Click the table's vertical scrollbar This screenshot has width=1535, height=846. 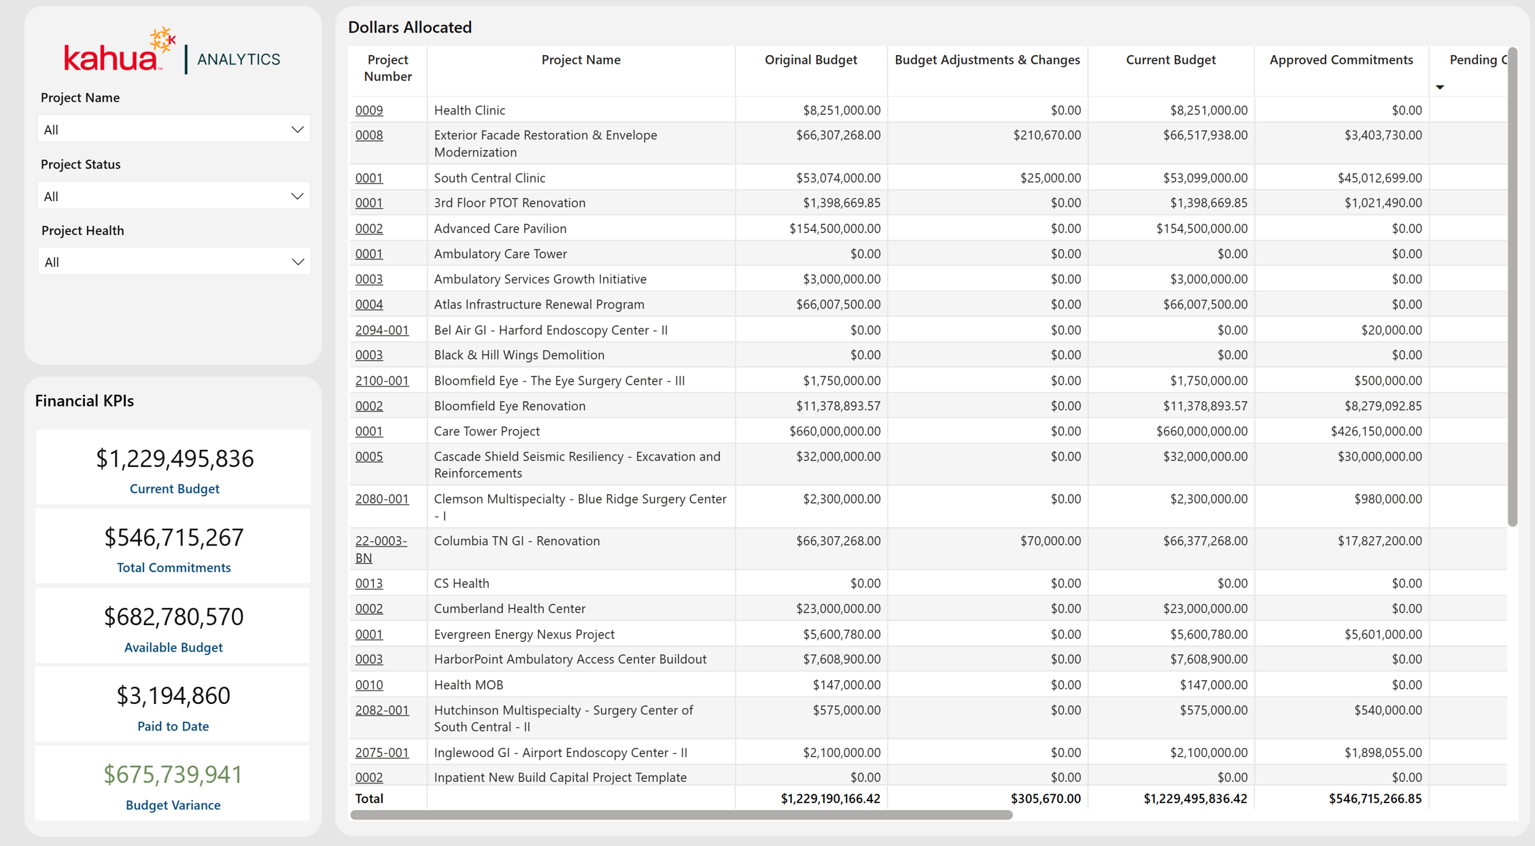pyautogui.click(x=1512, y=287)
